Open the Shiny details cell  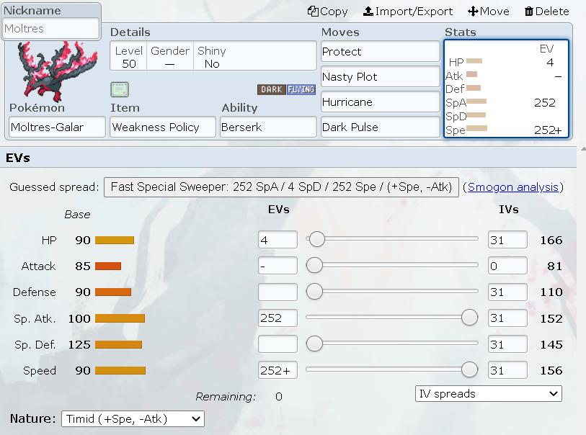point(211,56)
